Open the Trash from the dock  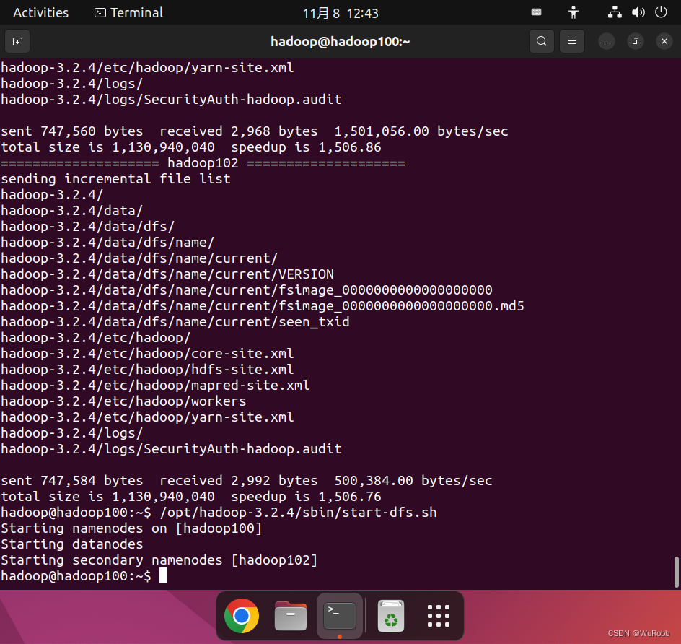pyautogui.click(x=391, y=616)
